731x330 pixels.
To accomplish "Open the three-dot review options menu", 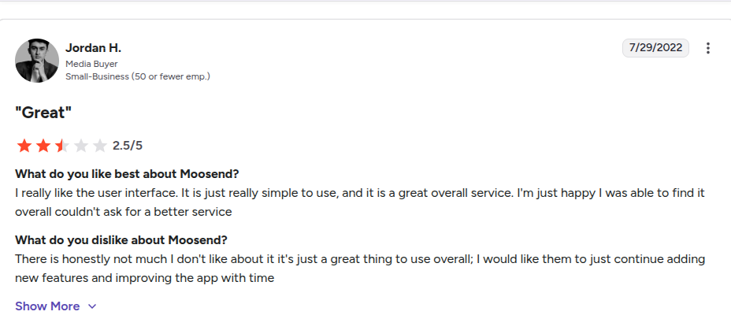I will 707,48.
